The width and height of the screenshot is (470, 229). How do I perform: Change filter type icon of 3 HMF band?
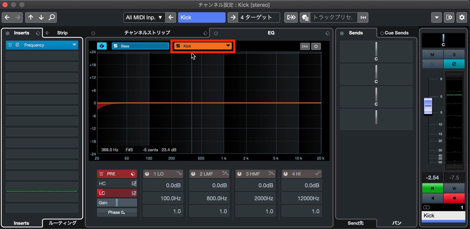[x=272, y=174]
